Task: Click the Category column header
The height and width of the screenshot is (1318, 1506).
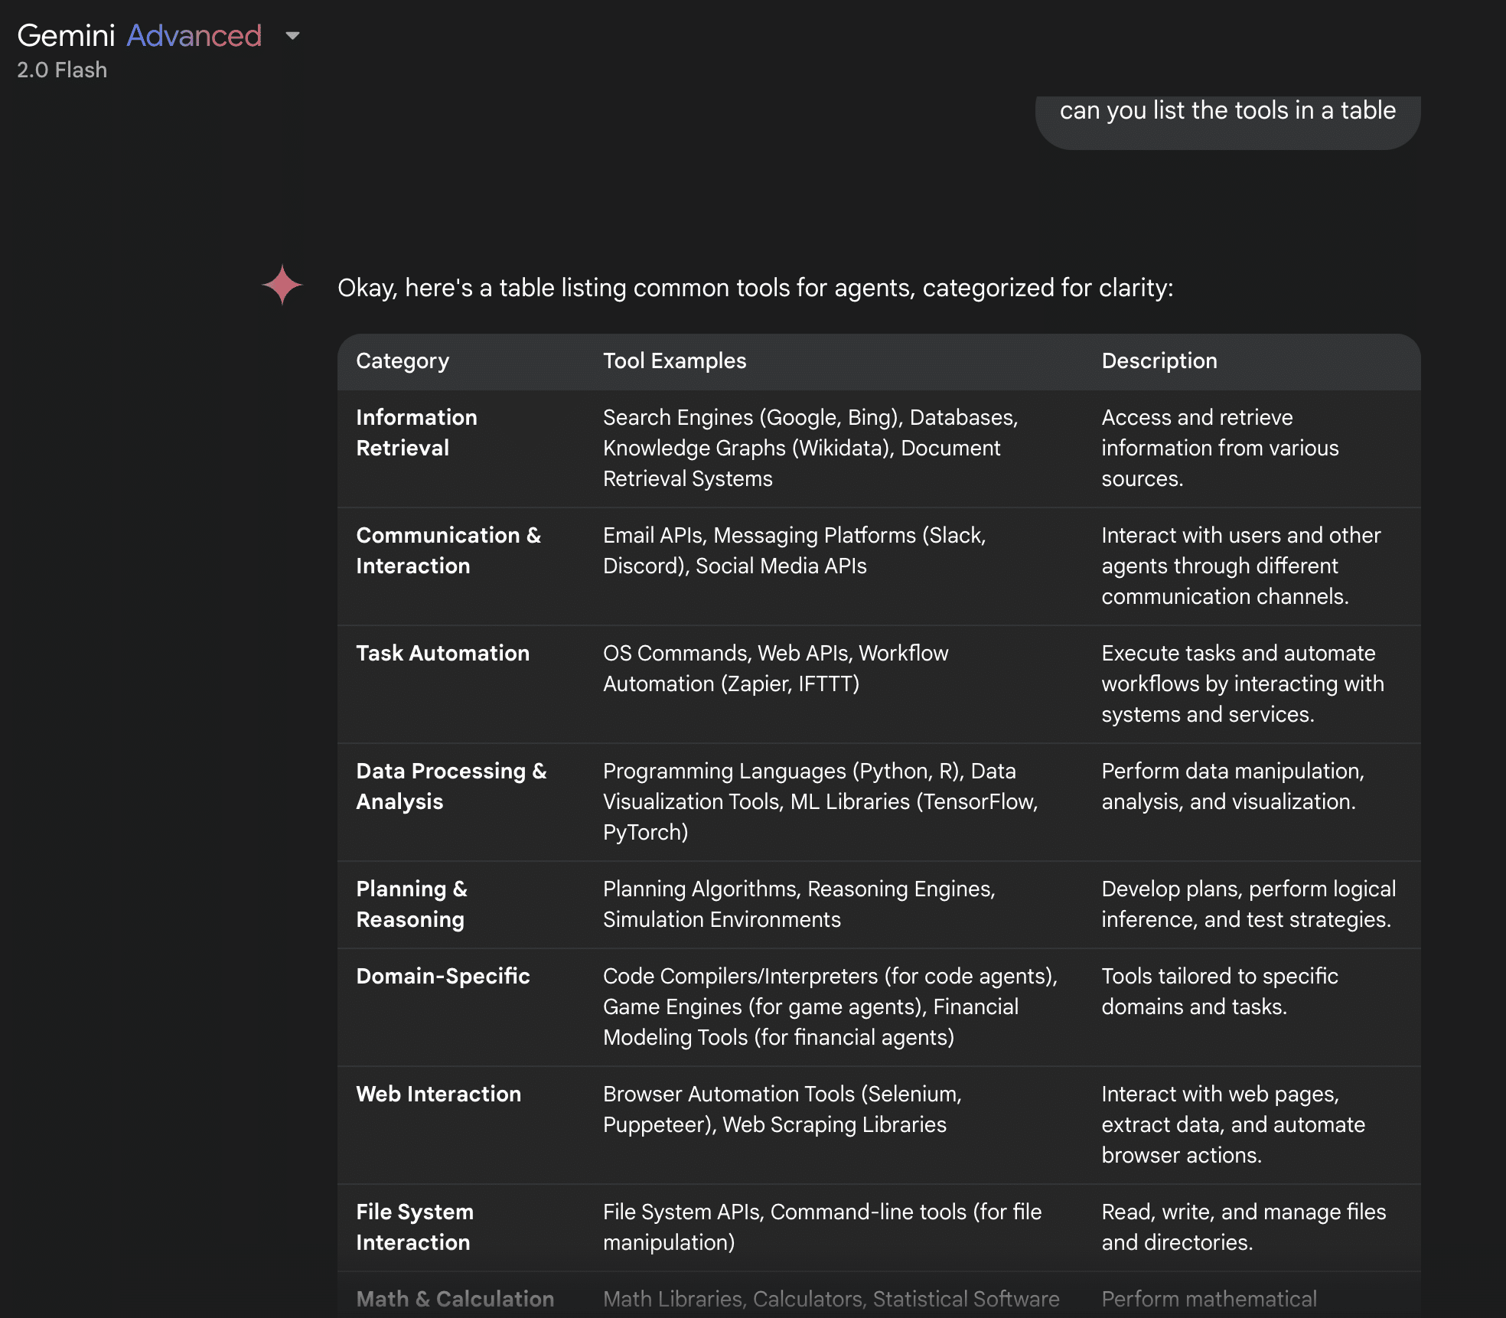Action: [403, 361]
